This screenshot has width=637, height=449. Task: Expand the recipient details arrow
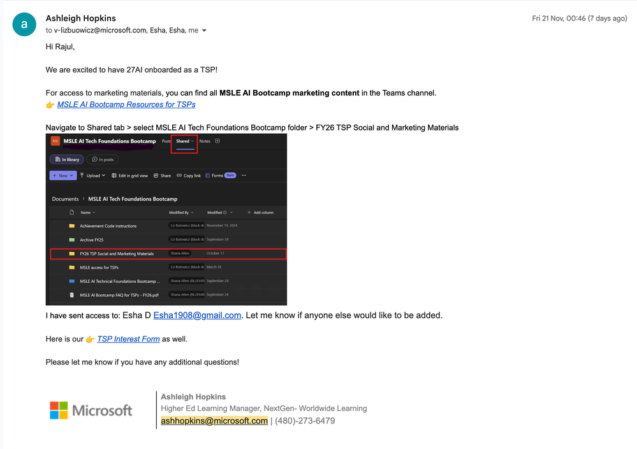coord(204,31)
